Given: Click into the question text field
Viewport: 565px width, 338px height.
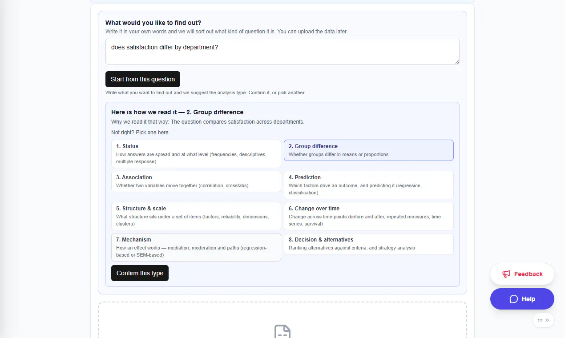Looking at the screenshot, I should coord(282,52).
